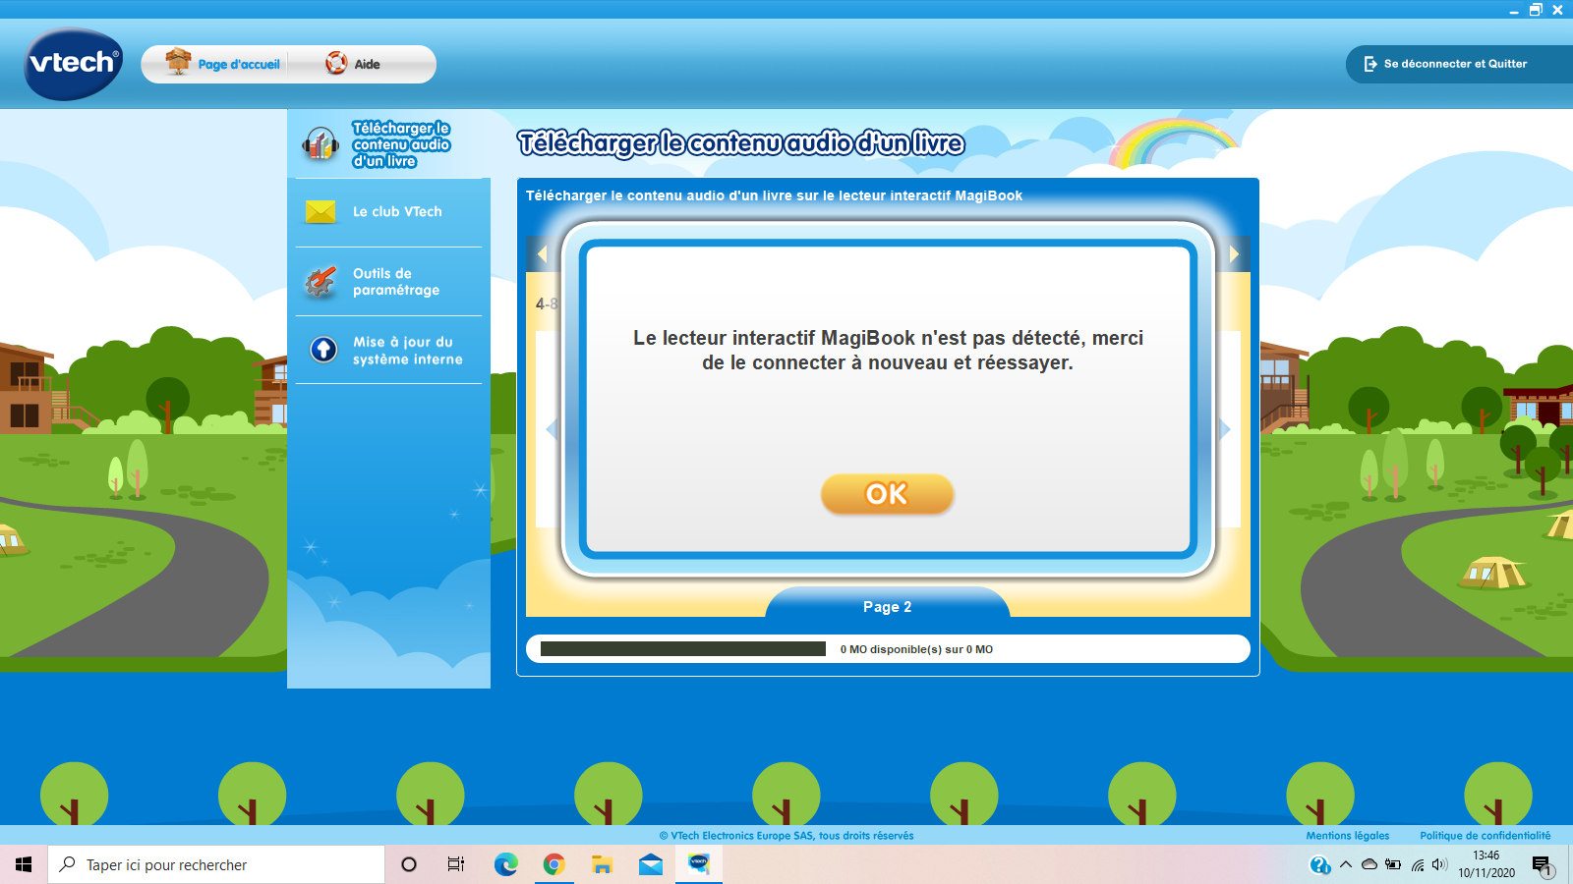Click VTech Explor@ Park taskbar icon
This screenshot has width=1573, height=884.
pos(699,864)
